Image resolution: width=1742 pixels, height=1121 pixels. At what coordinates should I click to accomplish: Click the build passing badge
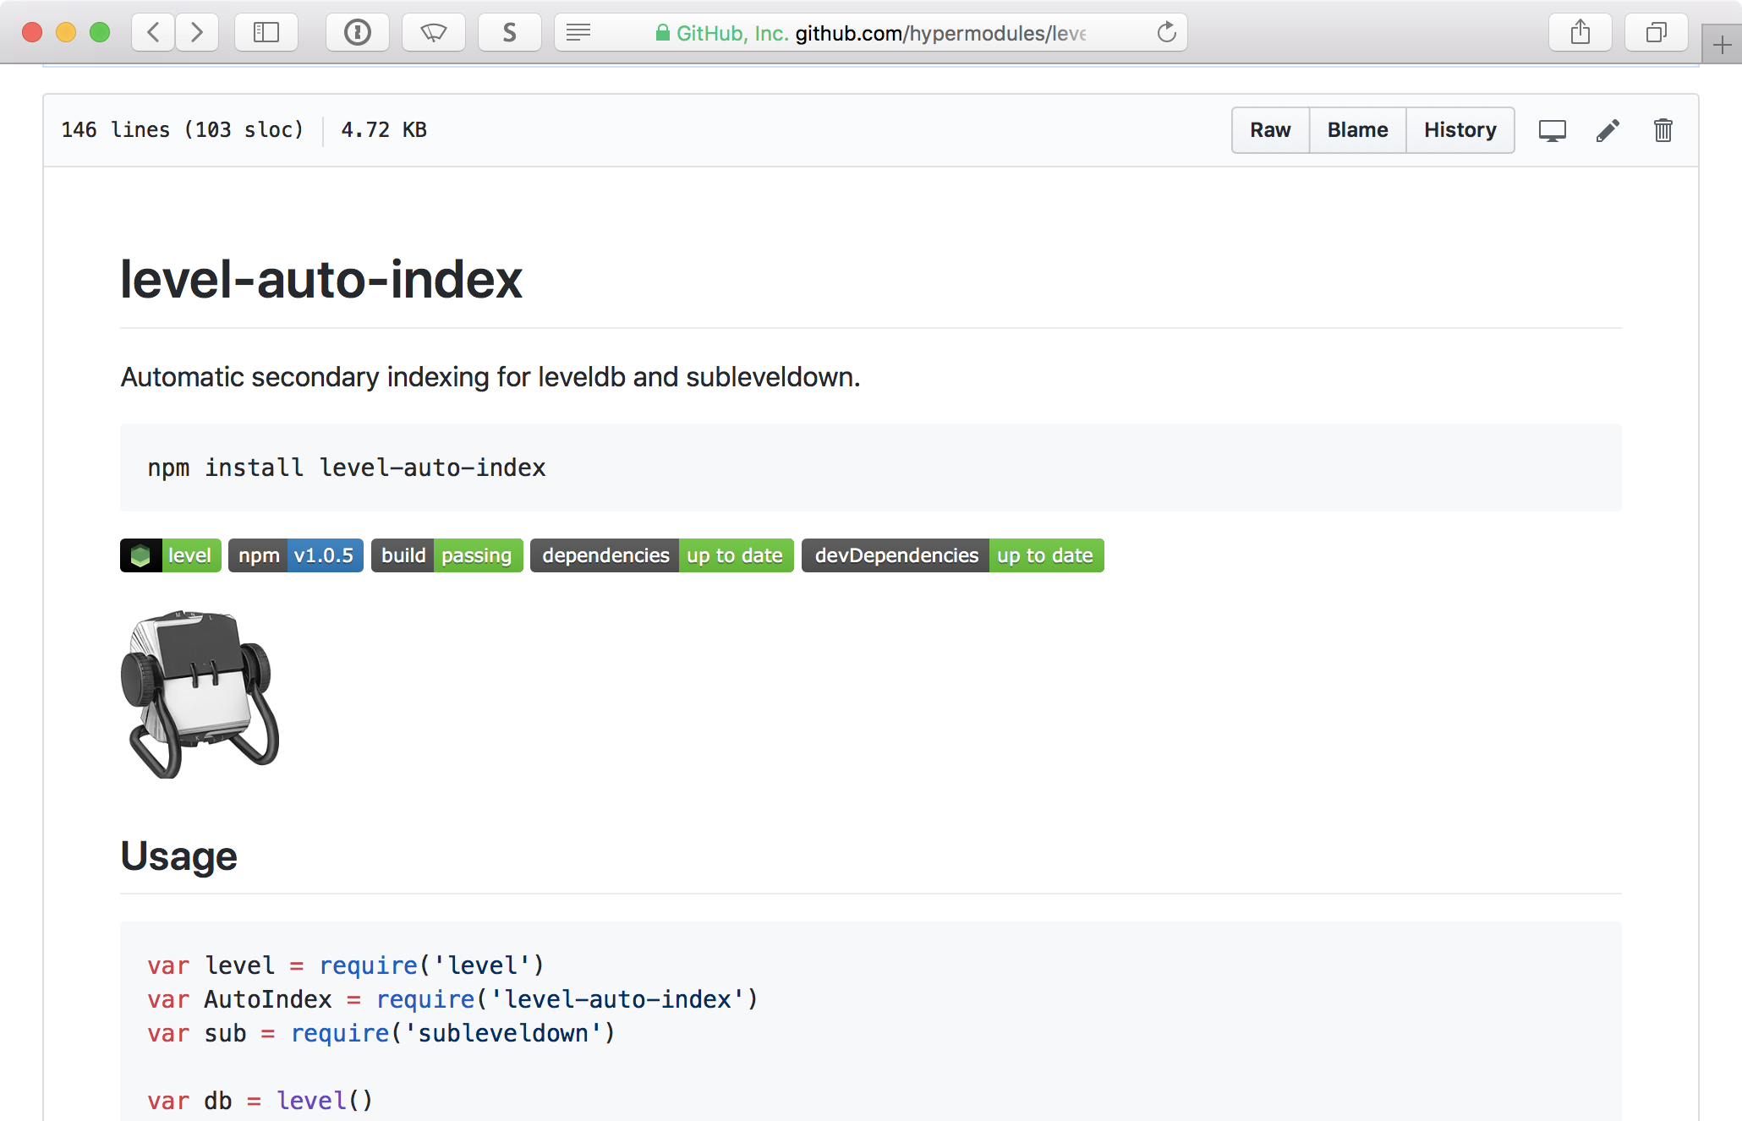coord(446,555)
